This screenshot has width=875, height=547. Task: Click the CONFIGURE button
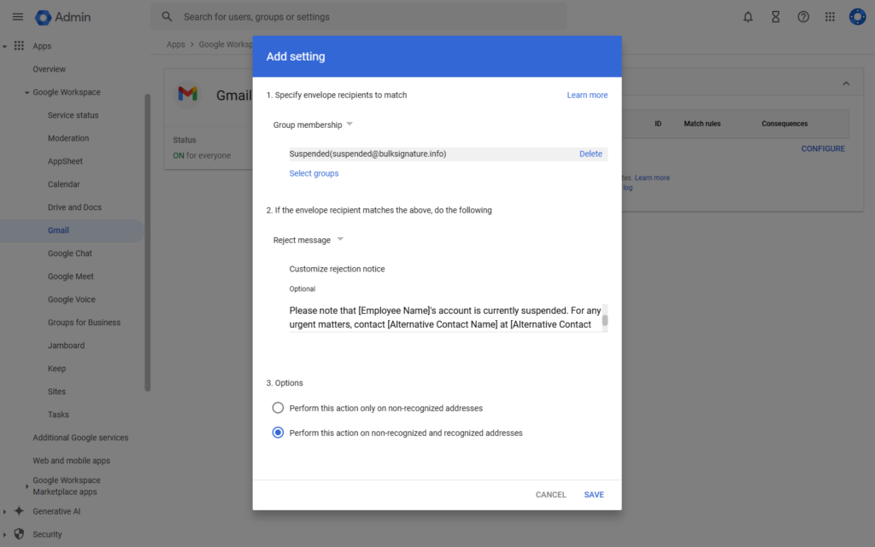(x=823, y=148)
